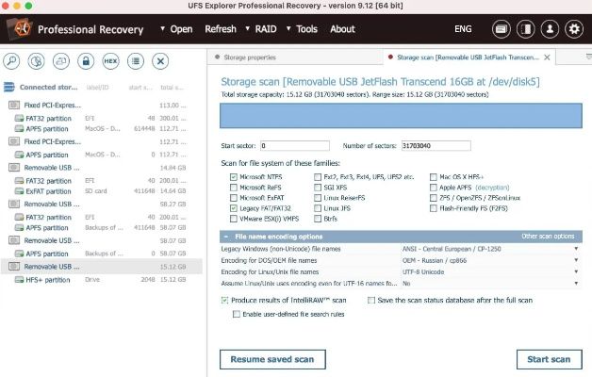The height and width of the screenshot is (377, 592).
Task: Open the settings gear icon
Action: 573,29
